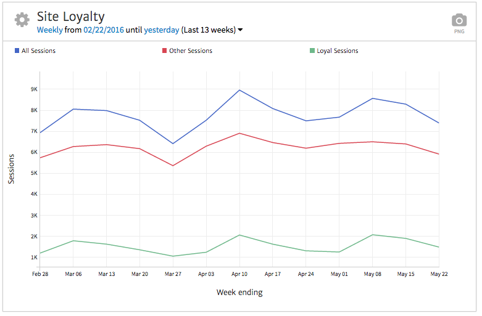
Task: Toggle All Sessions series in legend
Action: (x=38, y=51)
